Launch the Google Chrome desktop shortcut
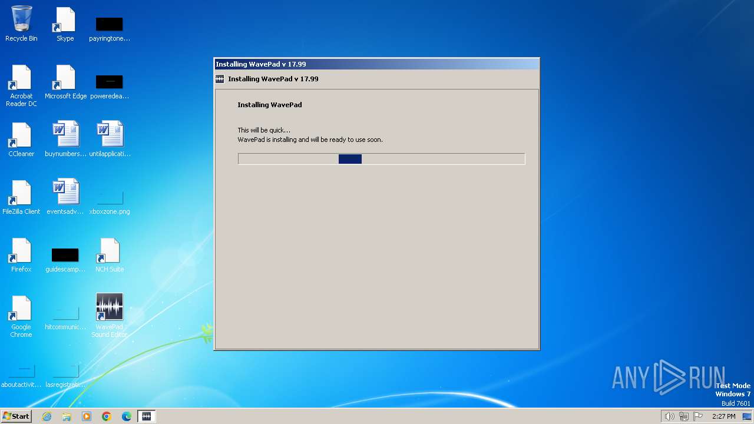 point(21,316)
